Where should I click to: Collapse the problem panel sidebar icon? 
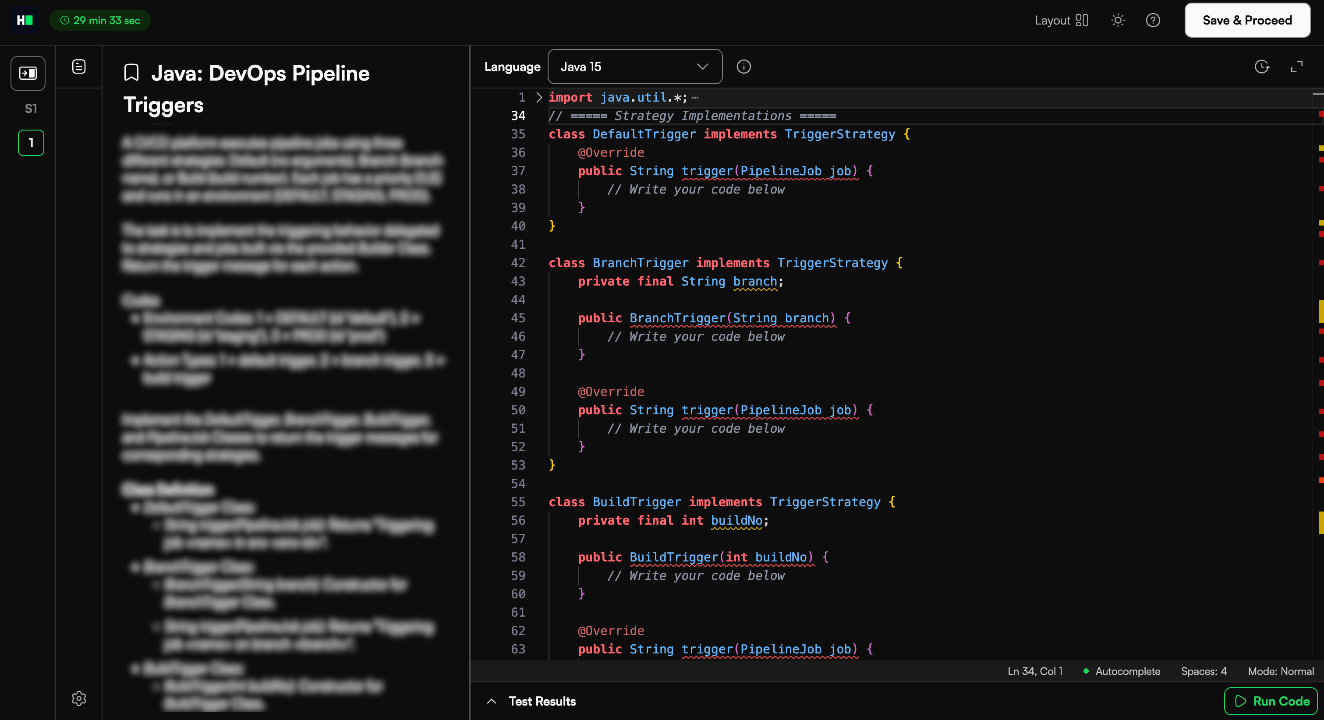(28, 74)
